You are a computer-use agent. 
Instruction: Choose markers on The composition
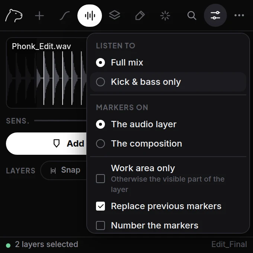pyautogui.click(x=168, y=144)
